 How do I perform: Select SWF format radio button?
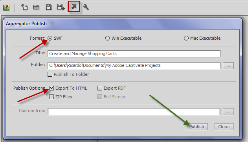50,38
